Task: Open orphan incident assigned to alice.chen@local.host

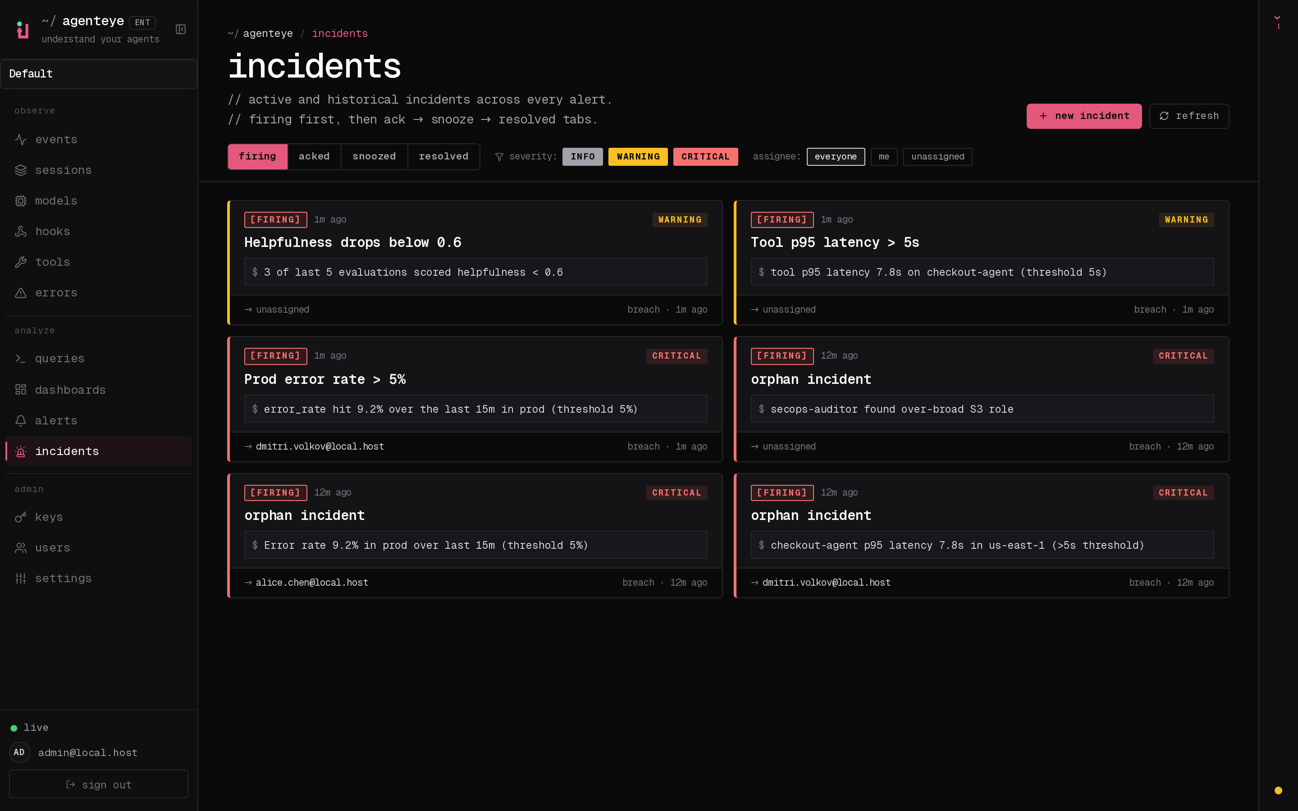Action: coord(475,535)
